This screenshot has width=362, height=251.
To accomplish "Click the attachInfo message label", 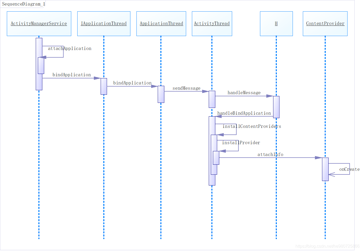I will click(270, 154).
